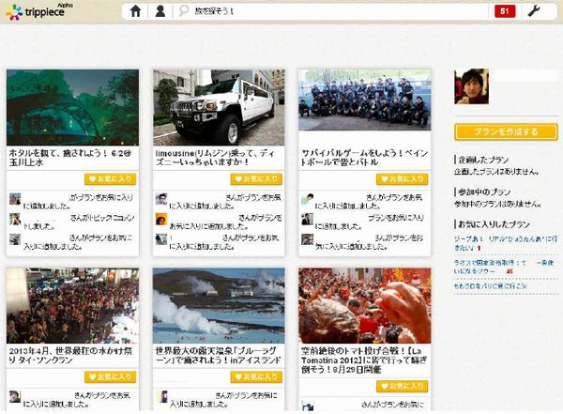The height and width of the screenshot is (414, 563).
Task: Open the La Tomatina 2012 plan title
Action: click(363, 360)
